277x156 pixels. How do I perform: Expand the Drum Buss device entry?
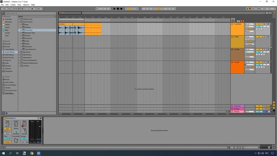pos(21,30)
